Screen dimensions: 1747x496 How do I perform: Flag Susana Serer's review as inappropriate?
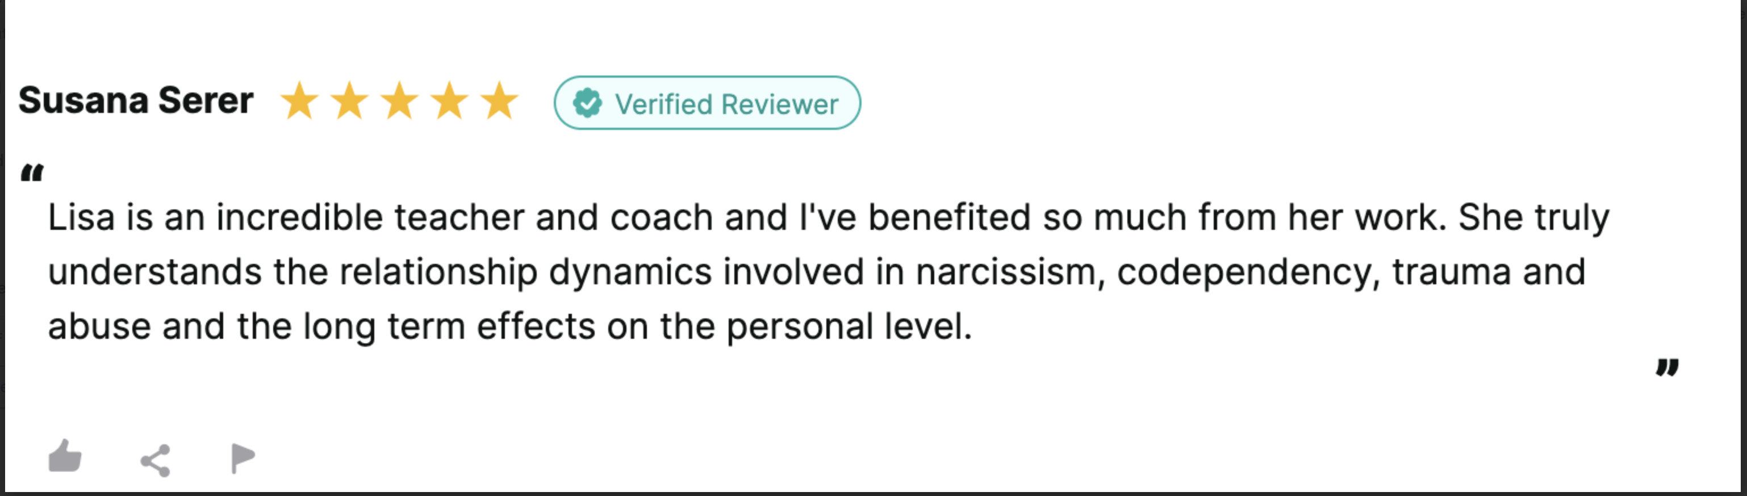point(242,458)
